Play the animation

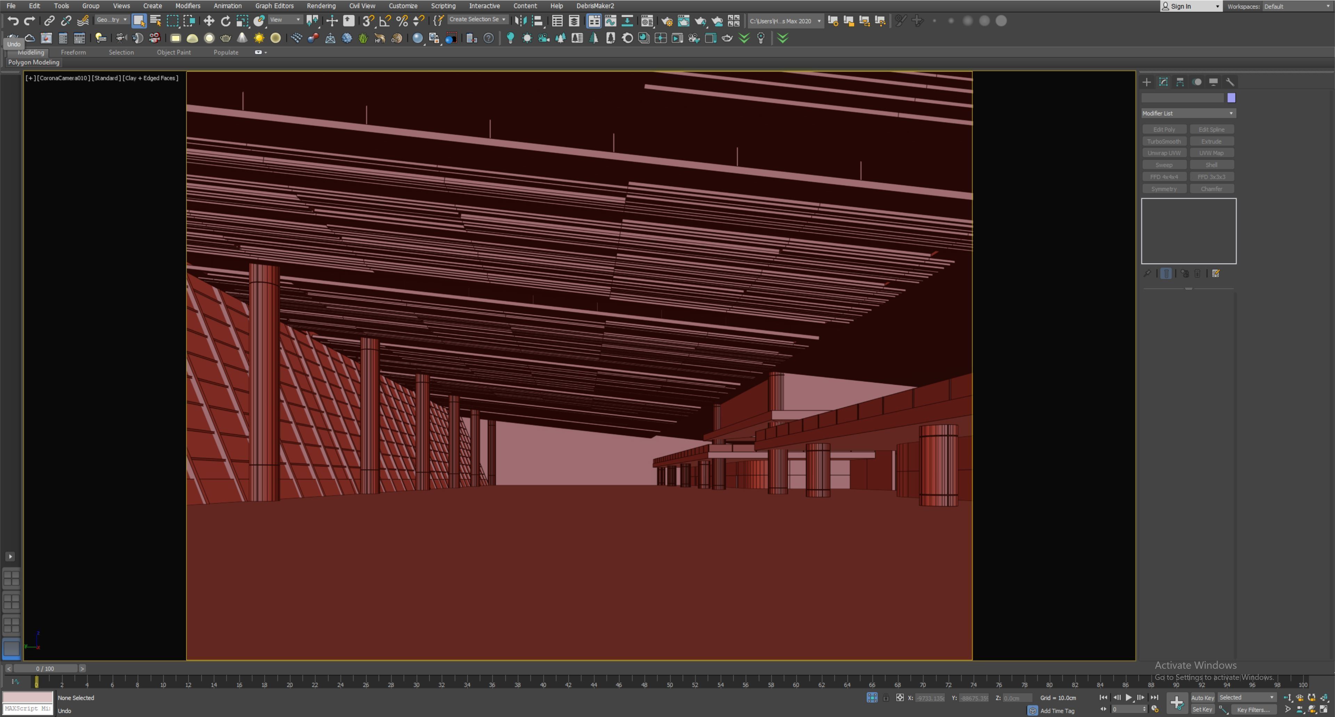tap(1129, 698)
